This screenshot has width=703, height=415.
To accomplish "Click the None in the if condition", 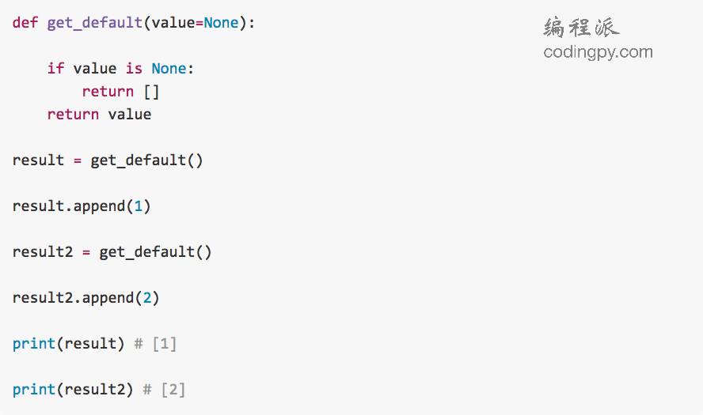I will [x=169, y=69].
